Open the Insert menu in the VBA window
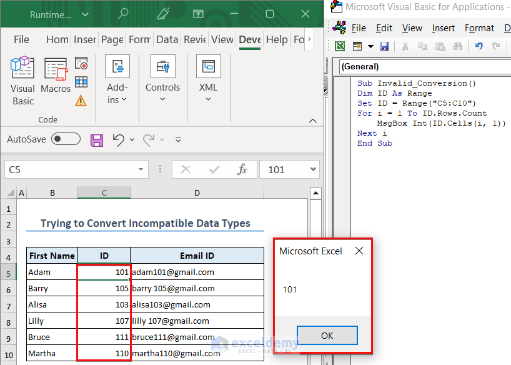Image resolution: width=511 pixels, height=365 pixels. coord(443,27)
